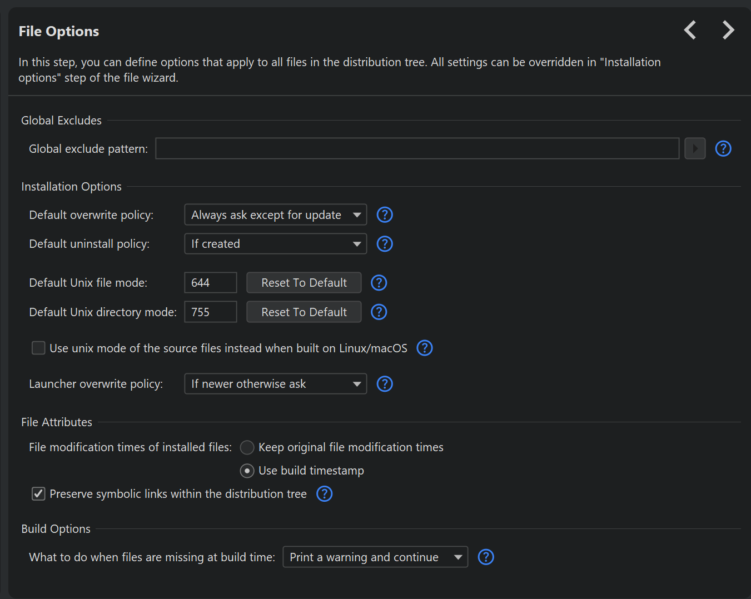
Task: Reset Default Unix directory mode to default
Action: (x=304, y=312)
